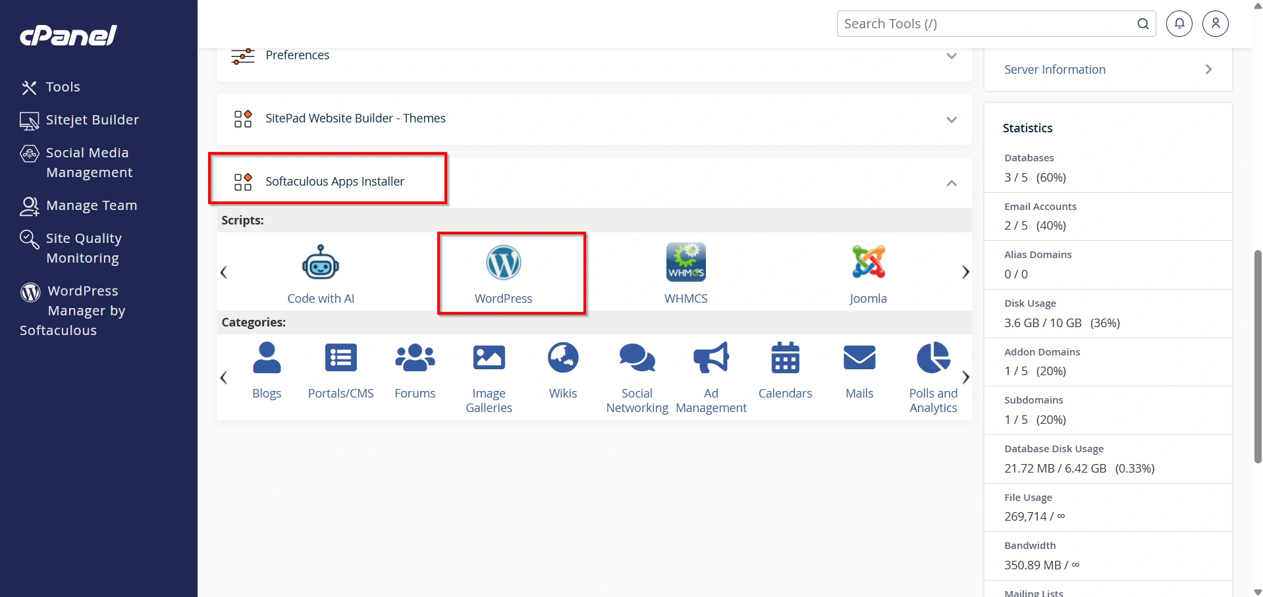The width and height of the screenshot is (1263, 597).
Task: Click the Preferences sliders icon
Action: point(243,56)
